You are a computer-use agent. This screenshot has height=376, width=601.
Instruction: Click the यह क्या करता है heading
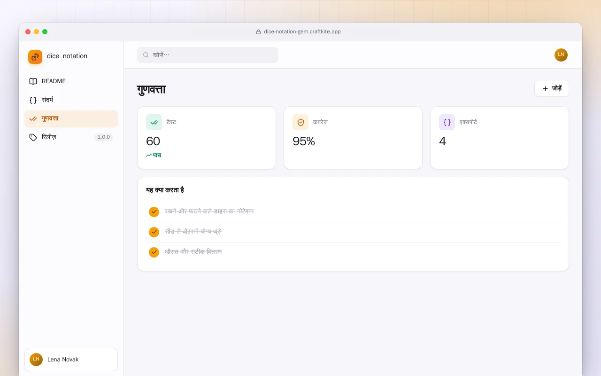point(165,190)
